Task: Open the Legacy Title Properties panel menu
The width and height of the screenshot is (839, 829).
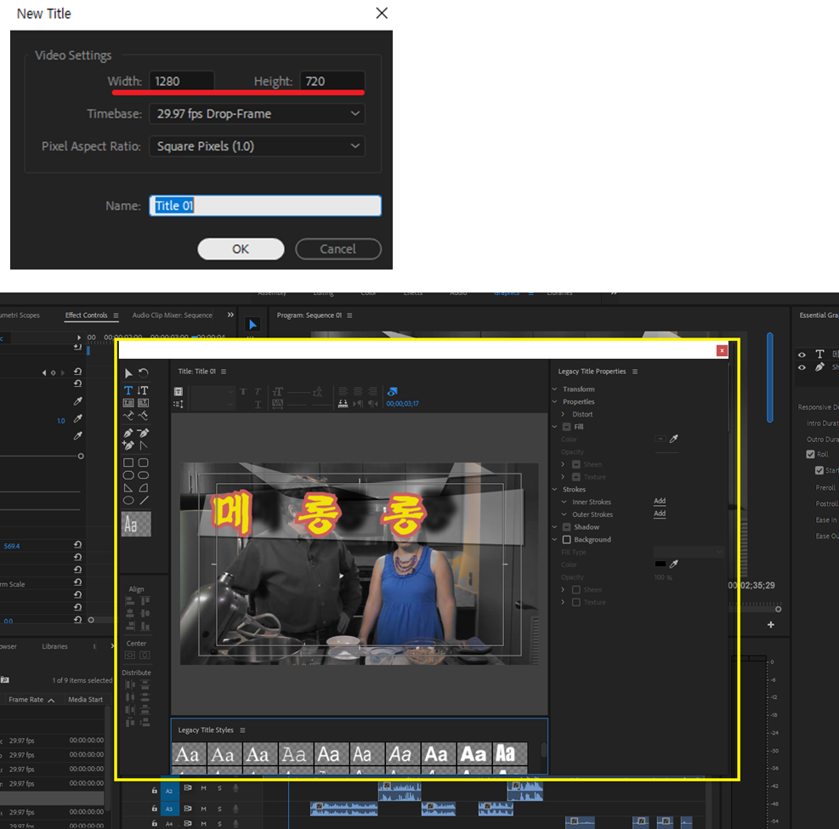Action: [x=635, y=372]
